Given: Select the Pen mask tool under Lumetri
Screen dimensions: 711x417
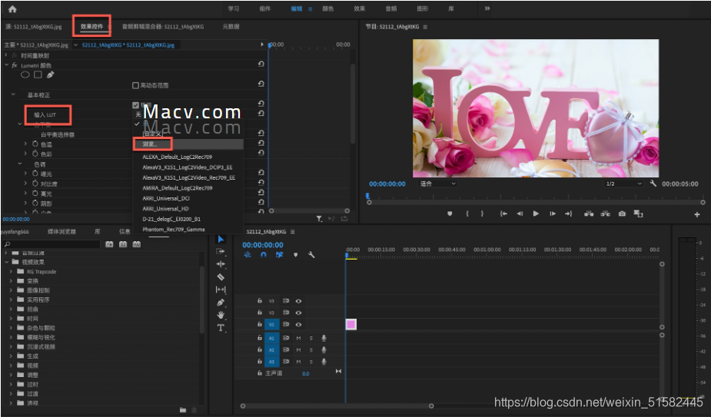Looking at the screenshot, I should pyautogui.click(x=50, y=74).
